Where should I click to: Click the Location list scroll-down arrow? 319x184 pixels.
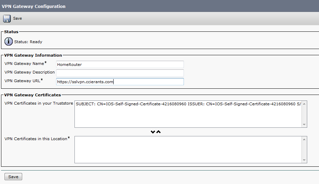tap(304, 160)
